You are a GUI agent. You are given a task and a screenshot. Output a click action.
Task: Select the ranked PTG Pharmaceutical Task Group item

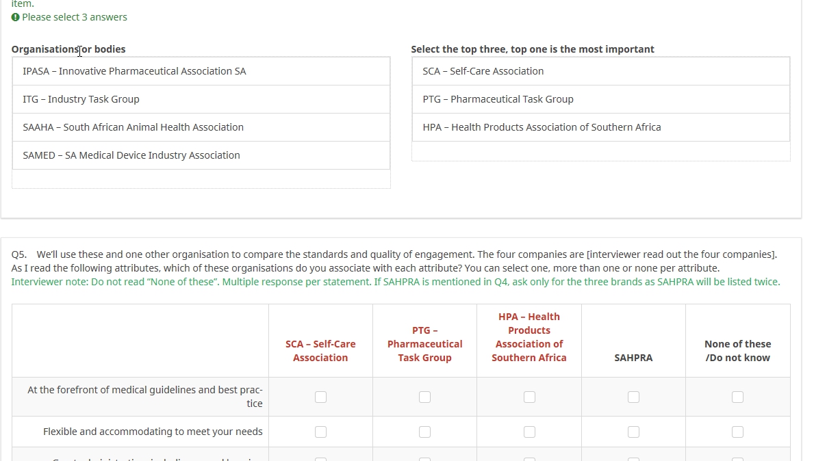pos(600,99)
